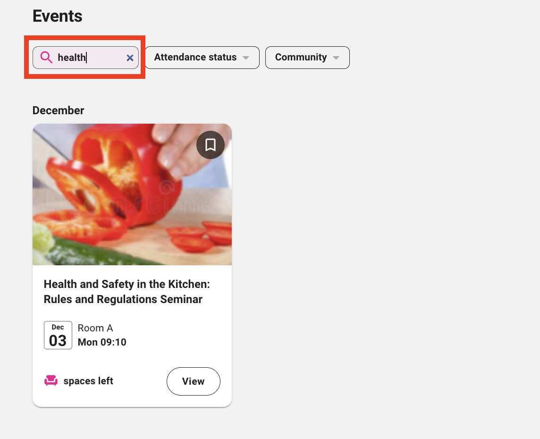Clear the search text with the X icon
Viewport: 540px width, 439px height.
[x=130, y=58]
